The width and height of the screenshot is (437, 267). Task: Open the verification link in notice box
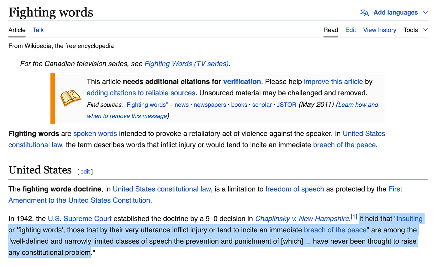point(242,82)
